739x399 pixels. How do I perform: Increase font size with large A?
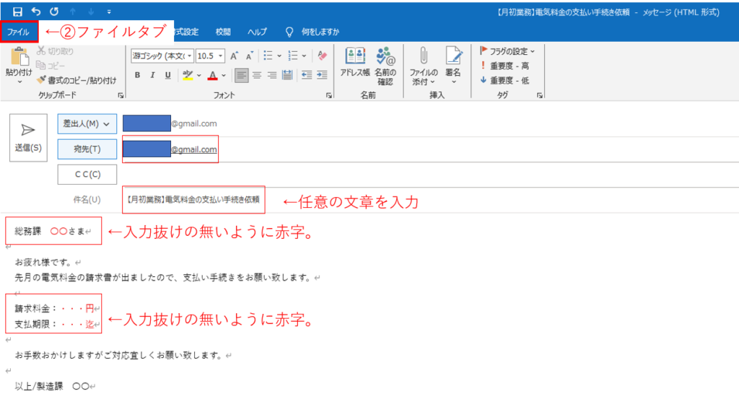pos(235,56)
